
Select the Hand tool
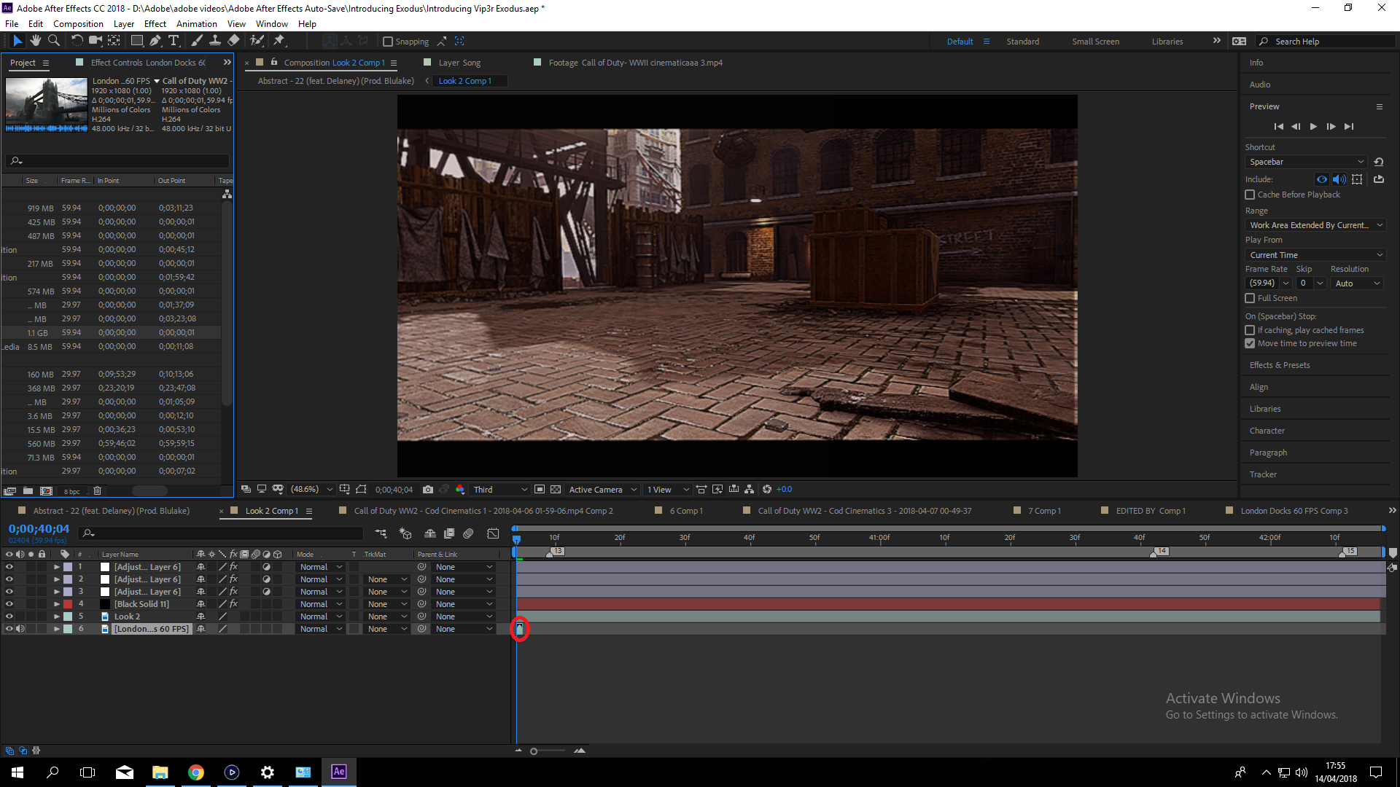pyautogui.click(x=35, y=41)
